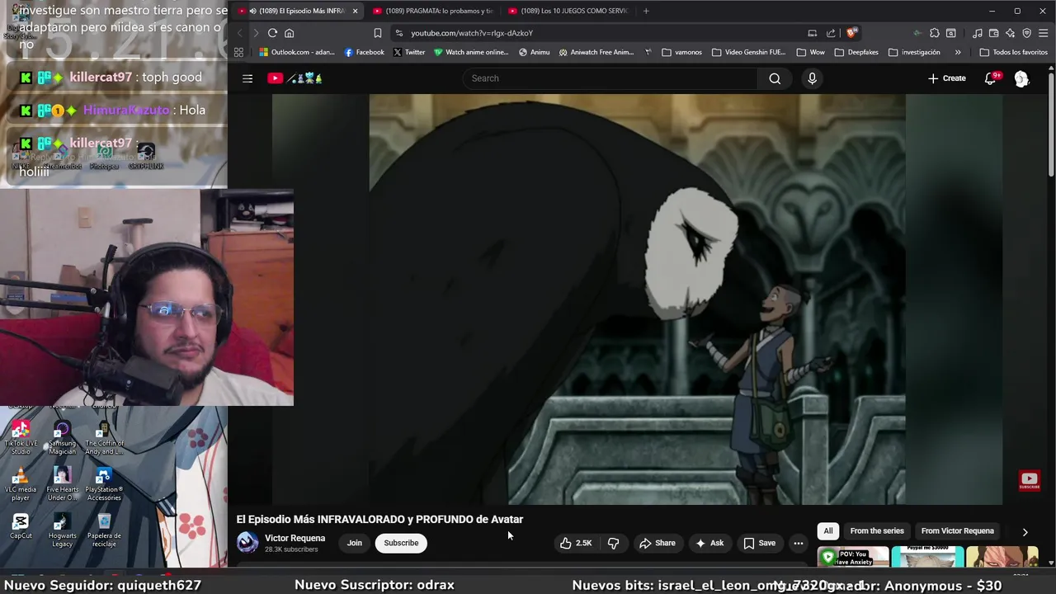Open Papelera de reciclaje recycle bin
Screen dimensions: 1056x594
[104, 530]
